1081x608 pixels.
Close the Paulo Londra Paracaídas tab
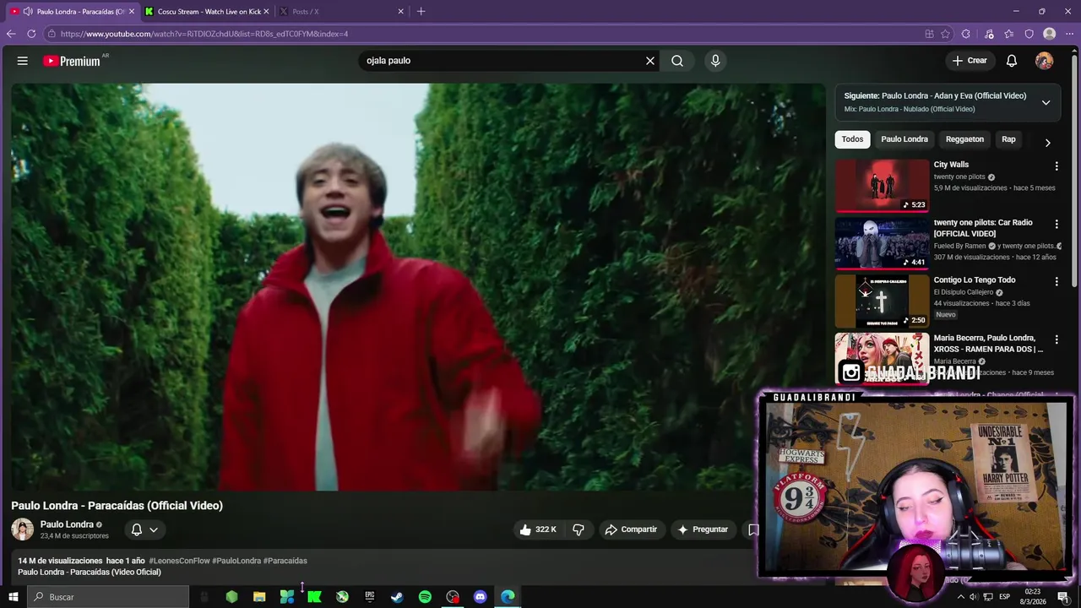pyautogui.click(x=132, y=12)
